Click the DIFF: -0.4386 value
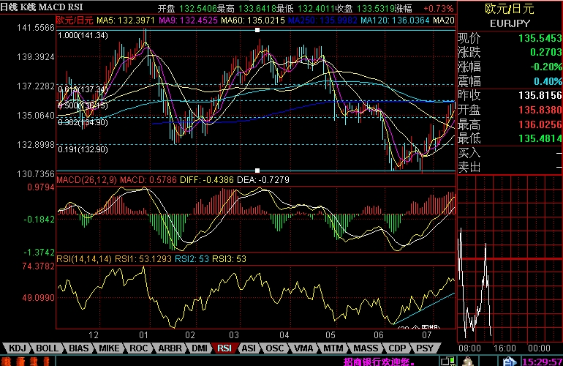The width and height of the screenshot is (563, 366). [207, 180]
